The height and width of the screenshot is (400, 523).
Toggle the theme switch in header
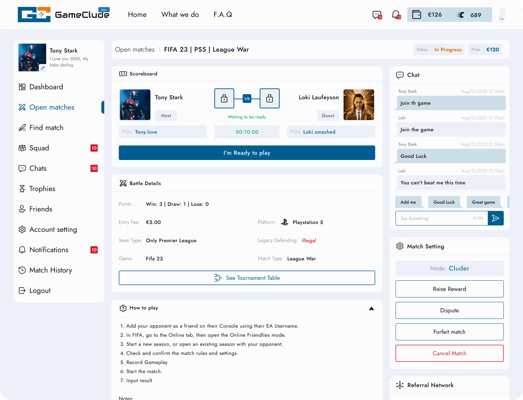(x=502, y=15)
